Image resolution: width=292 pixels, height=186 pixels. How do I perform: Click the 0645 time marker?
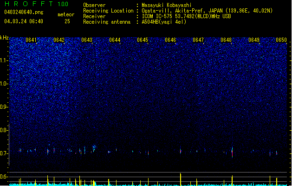coord(143,40)
